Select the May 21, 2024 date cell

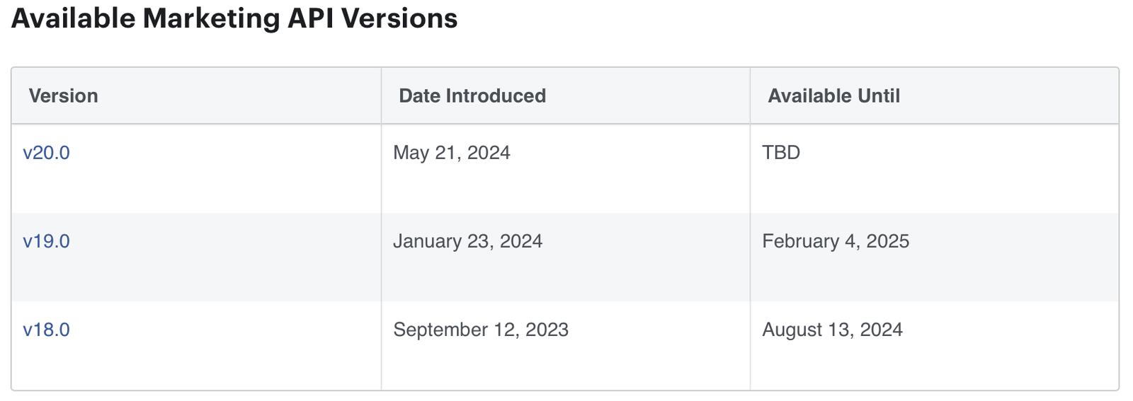(452, 153)
